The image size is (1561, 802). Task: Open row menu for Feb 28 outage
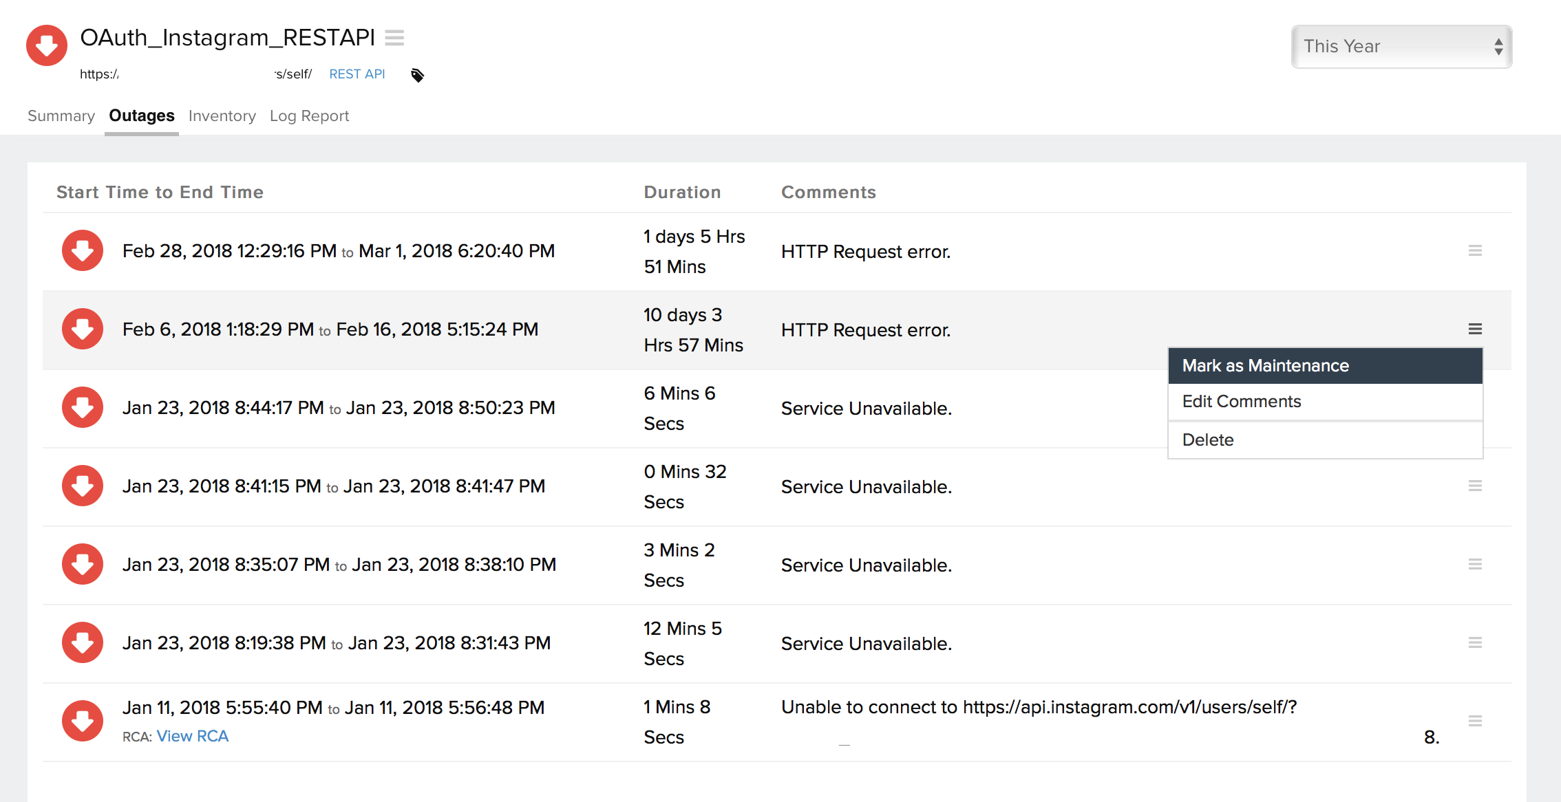1474,251
